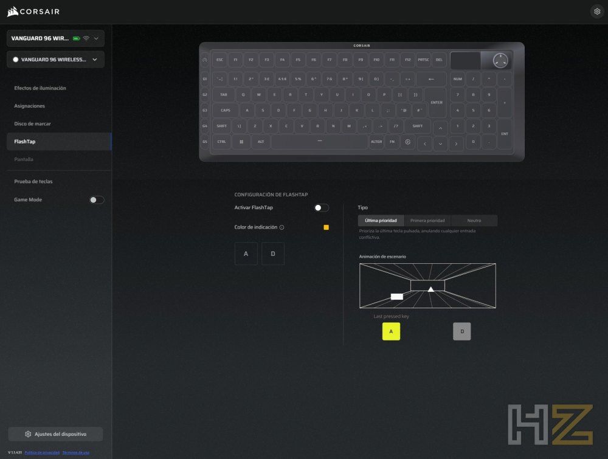Select the TAB key on keyboard image
This screenshot has height=459, width=608.
[224, 95]
